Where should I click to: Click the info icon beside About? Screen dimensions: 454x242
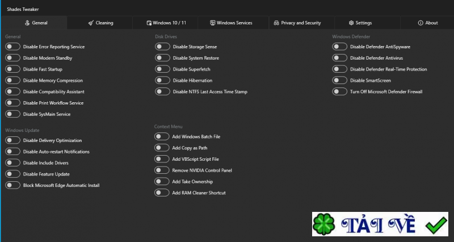[421, 23]
